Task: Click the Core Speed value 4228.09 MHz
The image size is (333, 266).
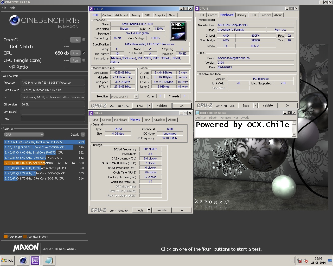Action: [x=123, y=72]
